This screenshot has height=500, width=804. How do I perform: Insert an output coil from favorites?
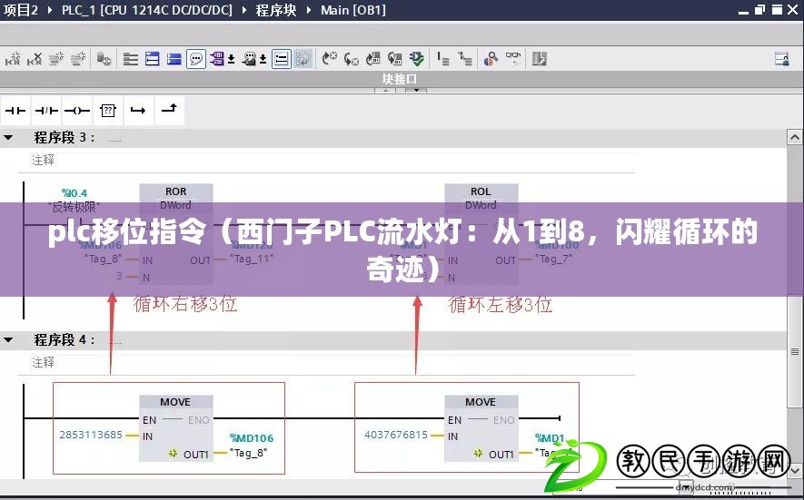pyautogui.click(x=77, y=110)
